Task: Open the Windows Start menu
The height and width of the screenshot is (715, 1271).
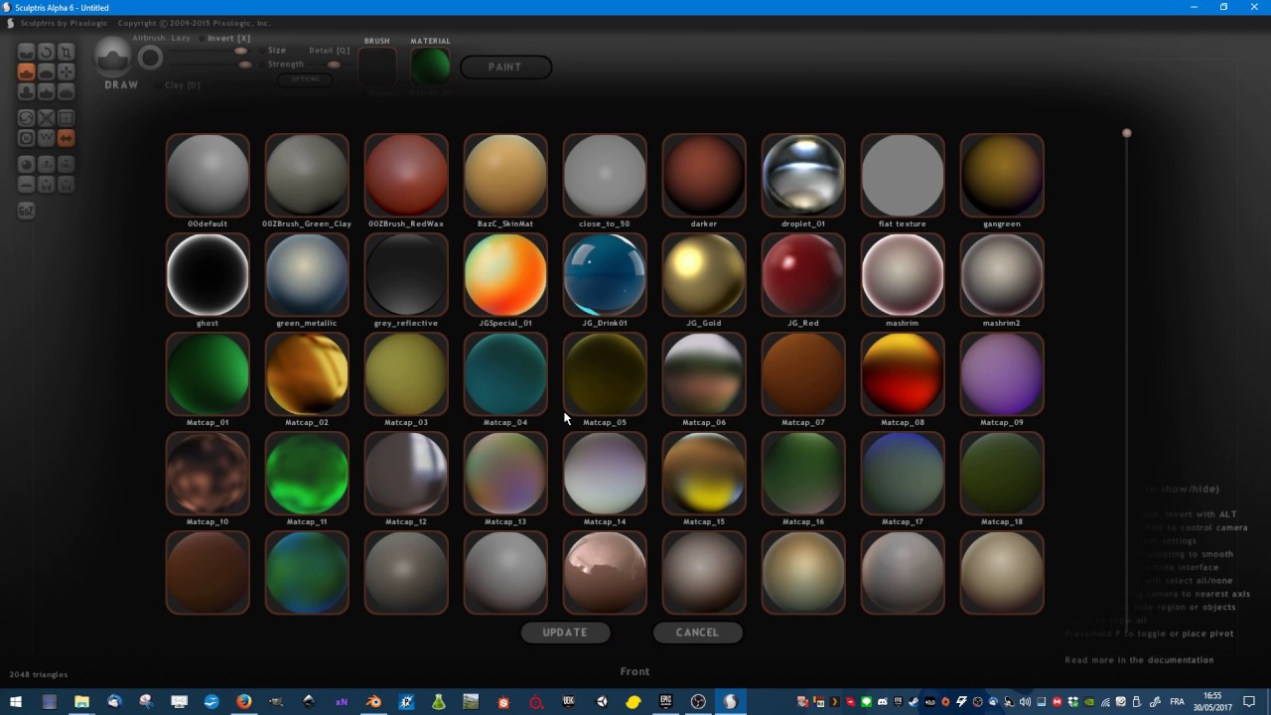Action: pyautogui.click(x=16, y=702)
